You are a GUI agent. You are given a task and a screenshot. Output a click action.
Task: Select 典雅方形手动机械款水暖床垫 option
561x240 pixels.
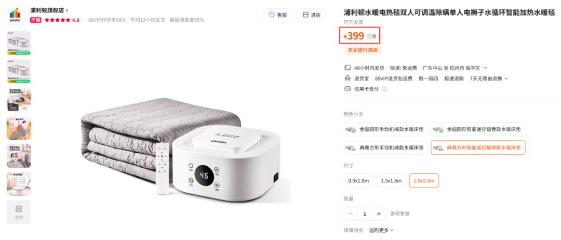pyautogui.click(x=385, y=148)
